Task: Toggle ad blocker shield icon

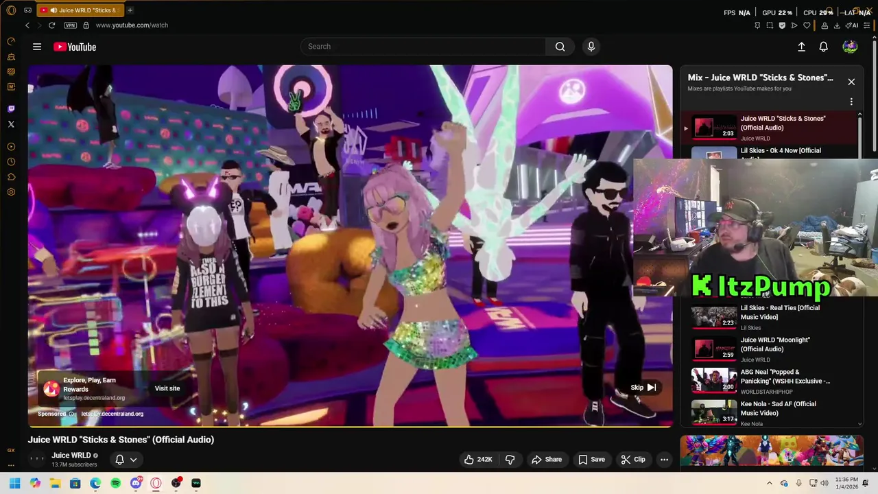Action: tap(782, 25)
